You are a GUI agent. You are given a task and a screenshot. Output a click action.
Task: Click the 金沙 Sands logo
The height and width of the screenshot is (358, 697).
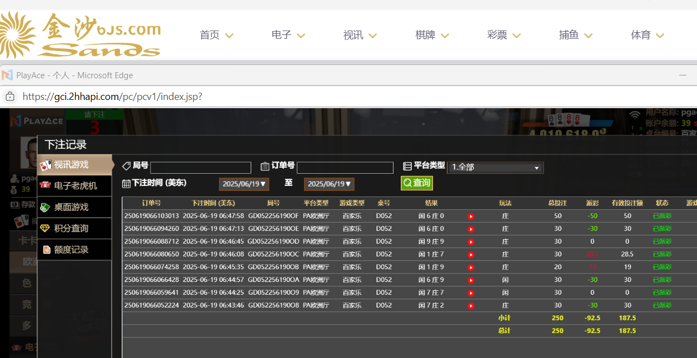[81, 35]
